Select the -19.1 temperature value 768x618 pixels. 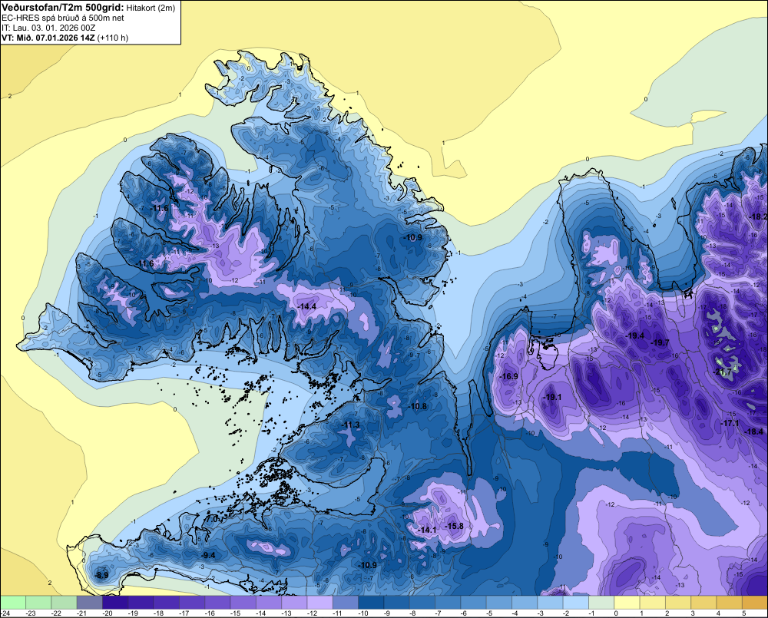[x=552, y=397]
